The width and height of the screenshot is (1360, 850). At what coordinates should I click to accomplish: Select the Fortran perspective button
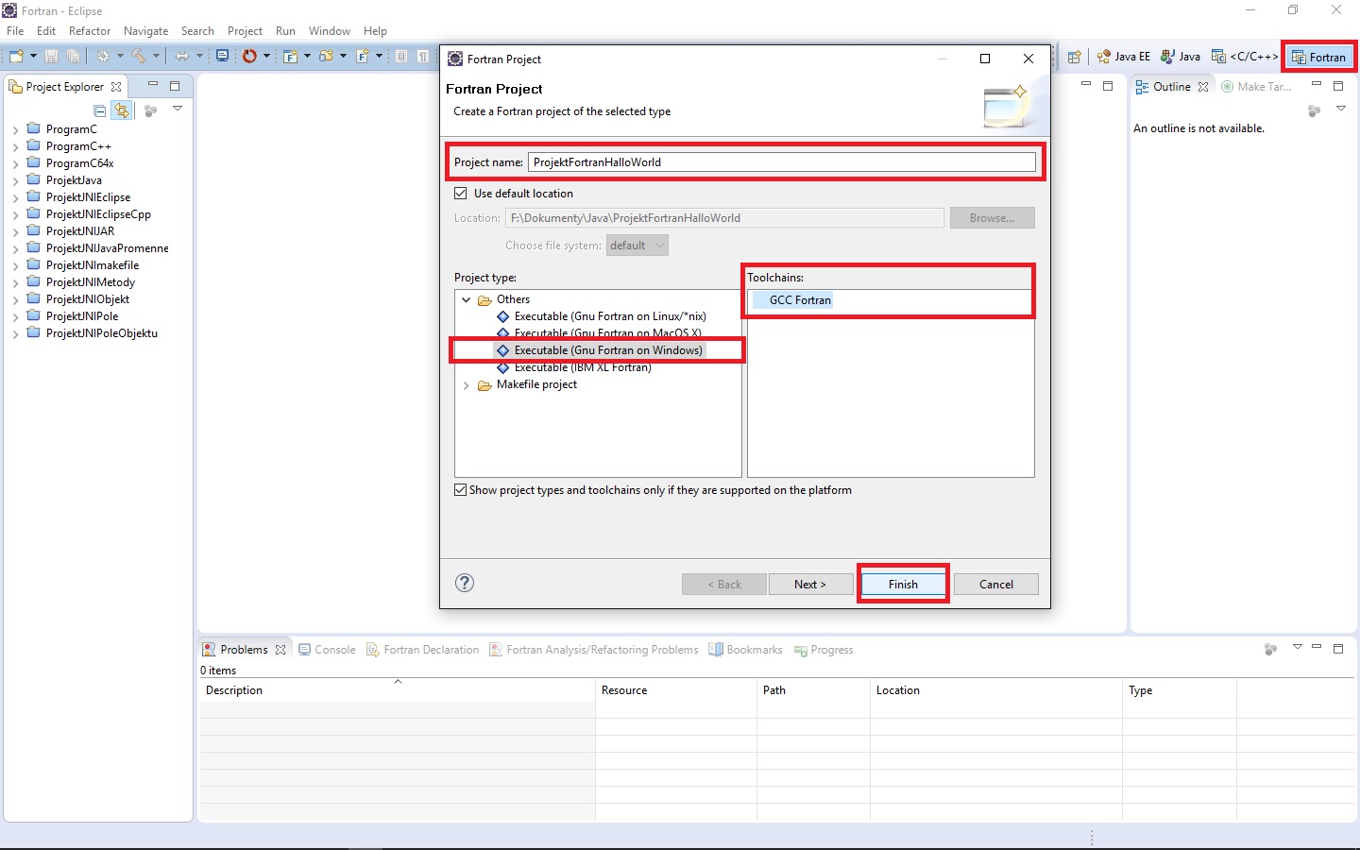point(1318,57)
